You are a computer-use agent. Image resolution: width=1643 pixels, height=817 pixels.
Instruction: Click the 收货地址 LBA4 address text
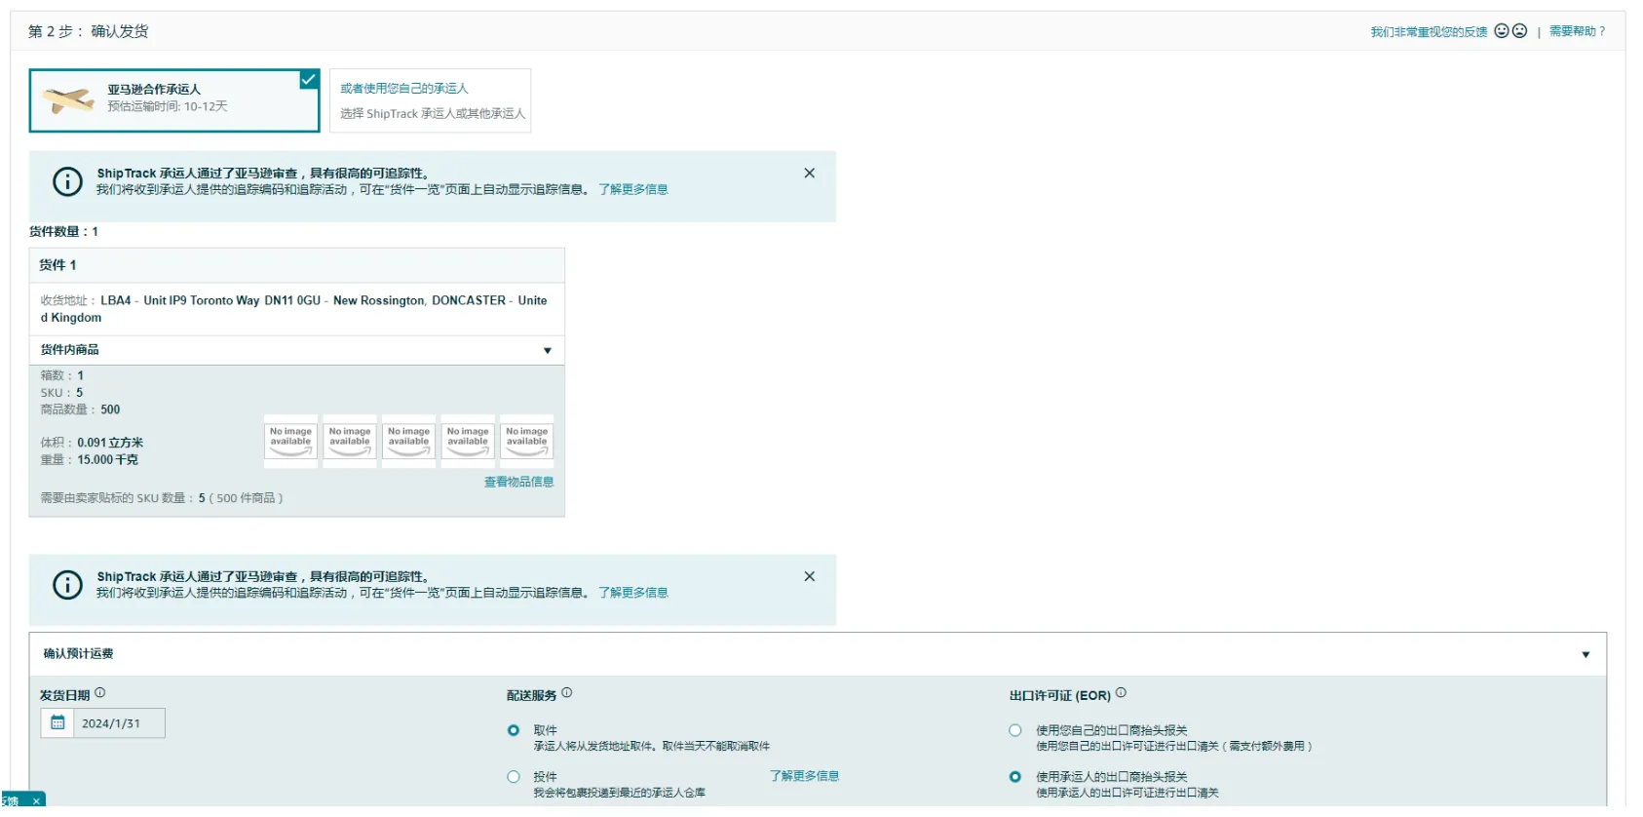293,309
